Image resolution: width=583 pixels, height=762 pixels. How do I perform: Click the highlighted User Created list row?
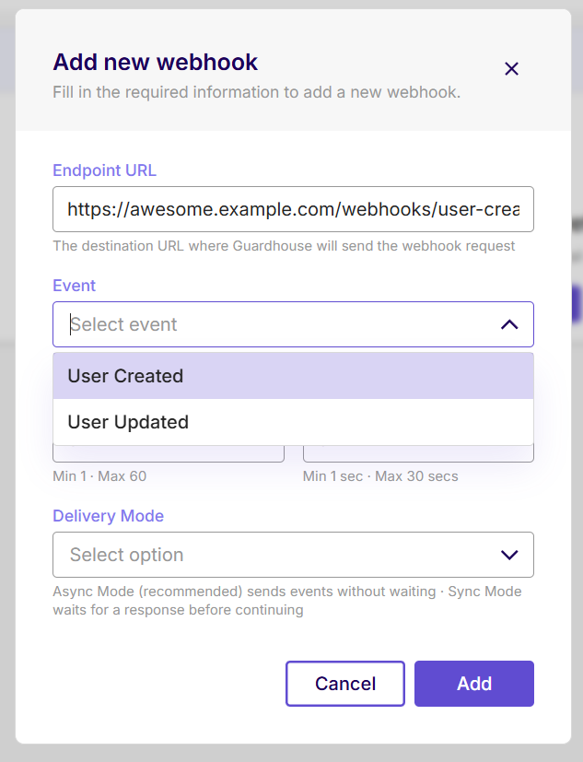tap(293, 375)
